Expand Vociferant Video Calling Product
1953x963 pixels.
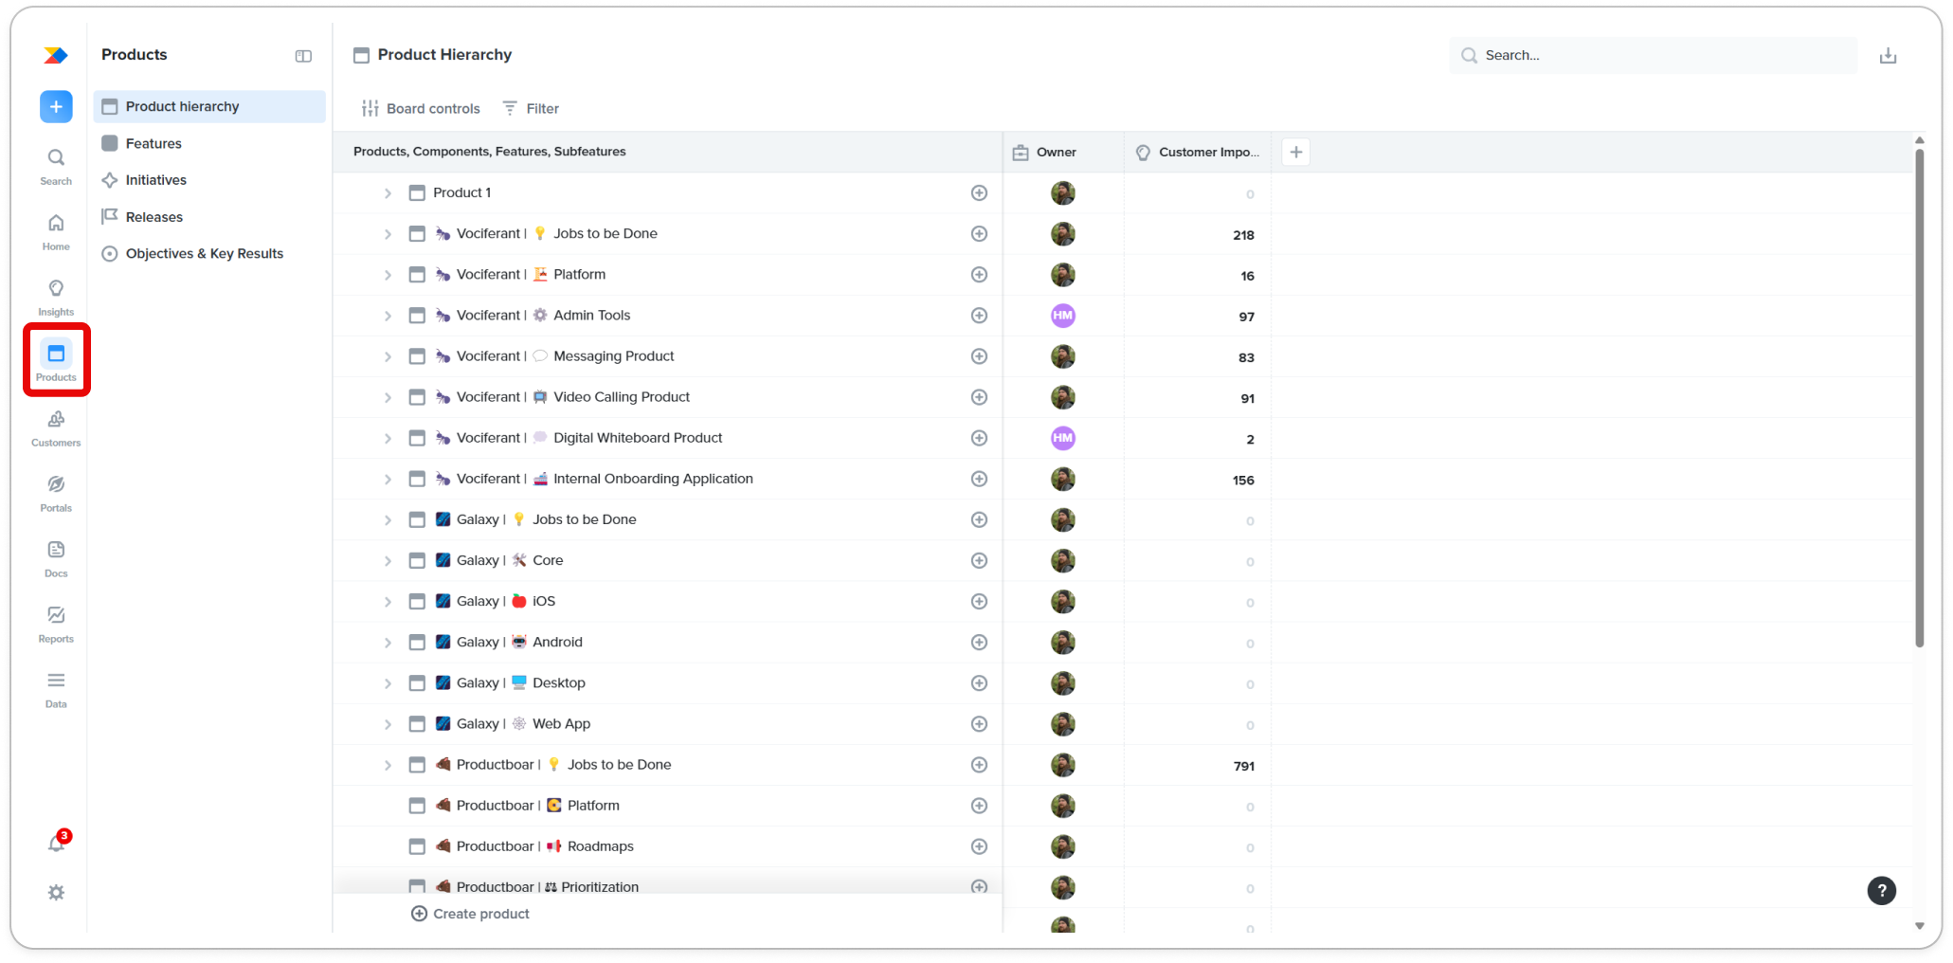[x=388, y=397]
